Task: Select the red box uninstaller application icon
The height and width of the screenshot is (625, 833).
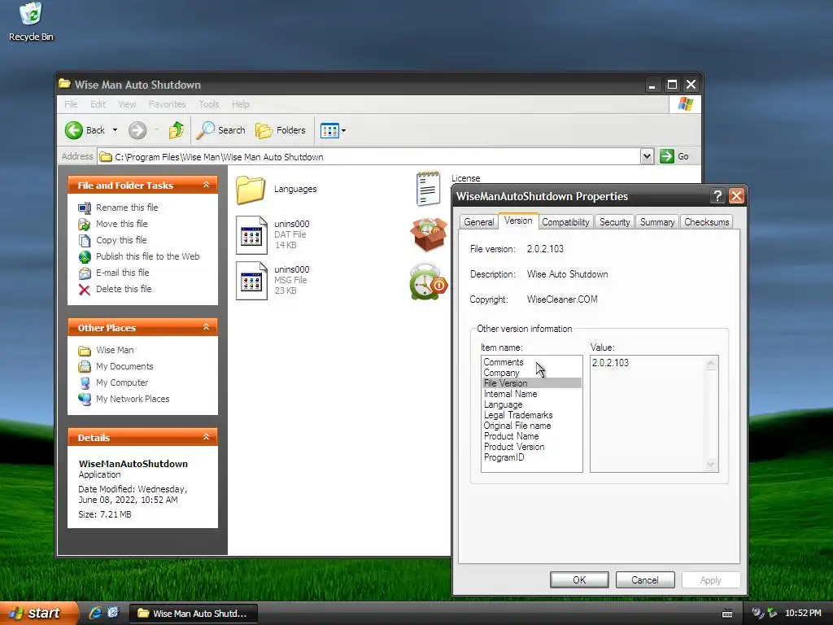Action: (428, 234)
